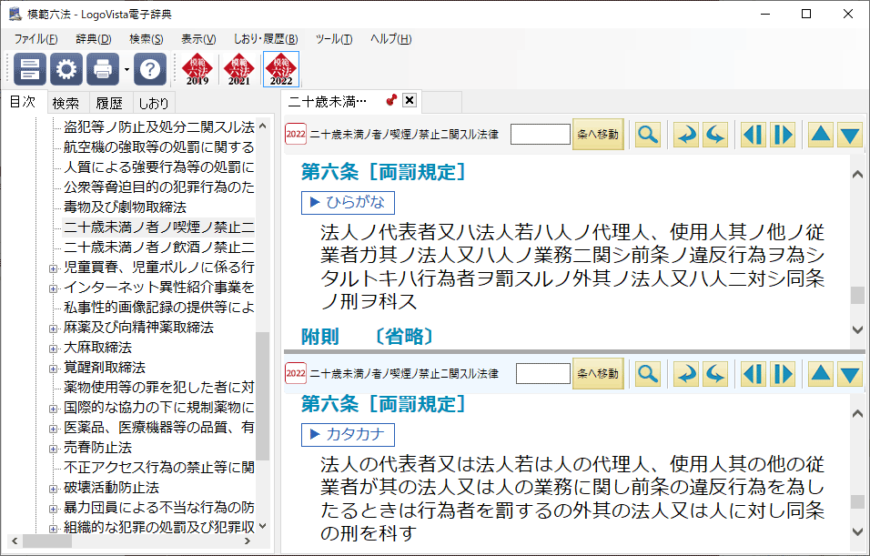Click the forward curved arrow in upper pane
870x556 pixels.
coord(686,135)
